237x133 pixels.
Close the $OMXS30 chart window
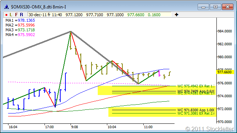coord(227,7)
